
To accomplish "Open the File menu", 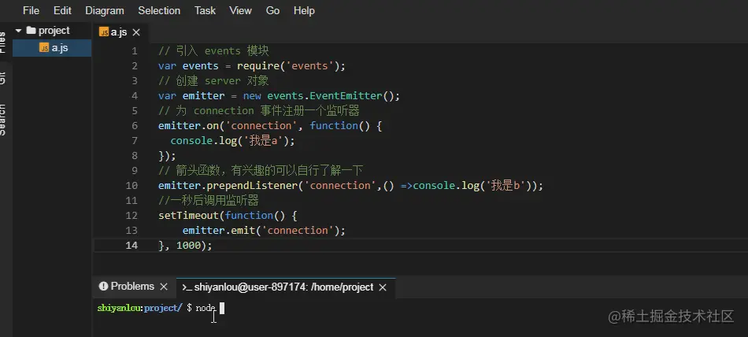I will [x=31, y=10].
